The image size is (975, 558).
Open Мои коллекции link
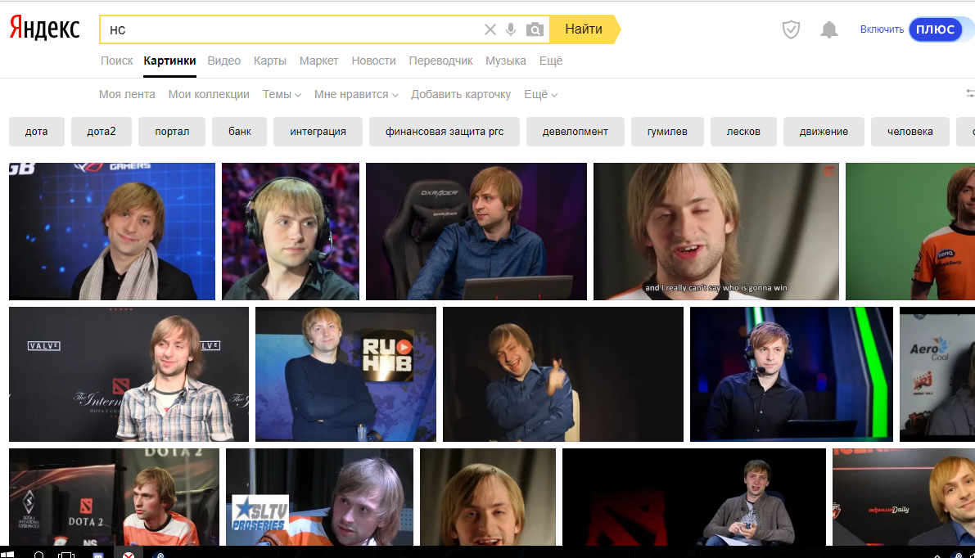point(209,94)
